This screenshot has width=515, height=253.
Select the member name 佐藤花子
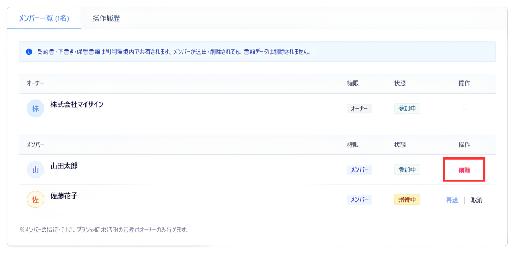tap(64, 195)
